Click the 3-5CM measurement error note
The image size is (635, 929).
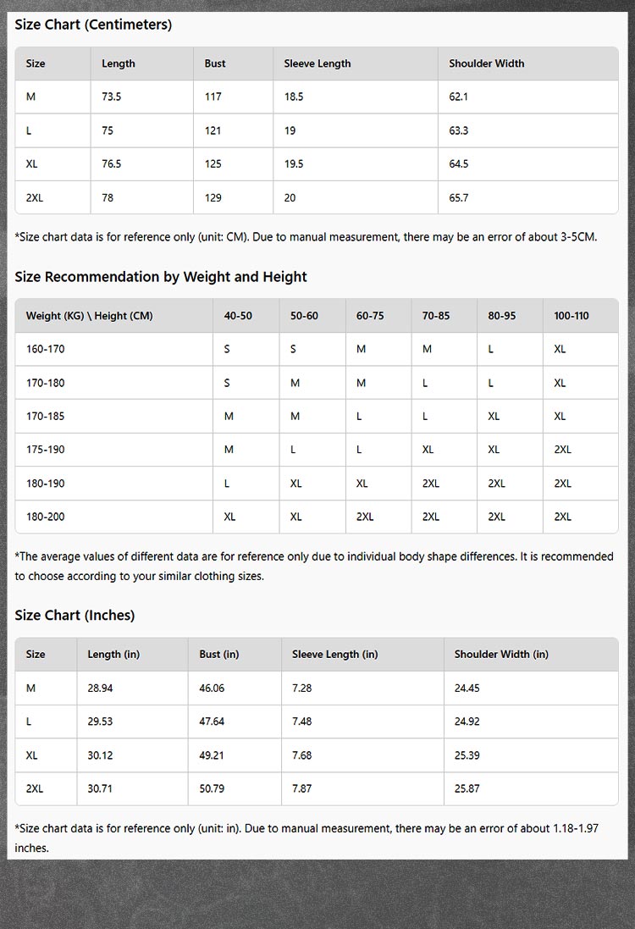pos(306,237)
